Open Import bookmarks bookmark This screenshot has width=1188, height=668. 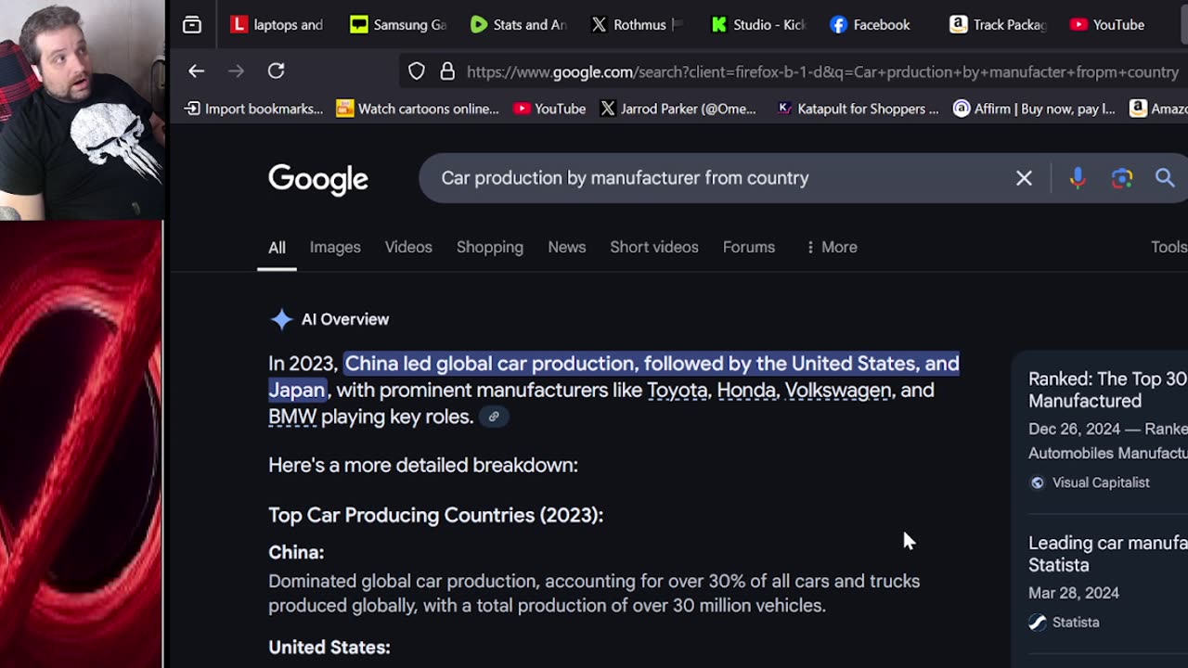(x=253, y=109)
